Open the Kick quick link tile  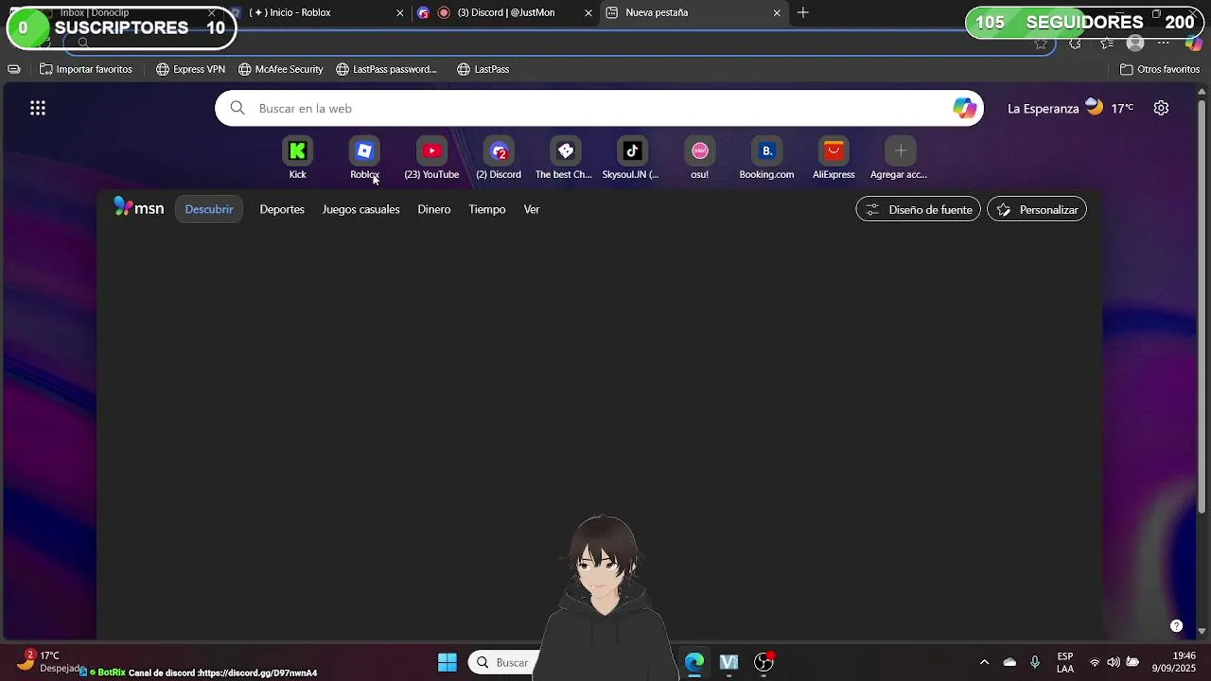pos(297,159)
